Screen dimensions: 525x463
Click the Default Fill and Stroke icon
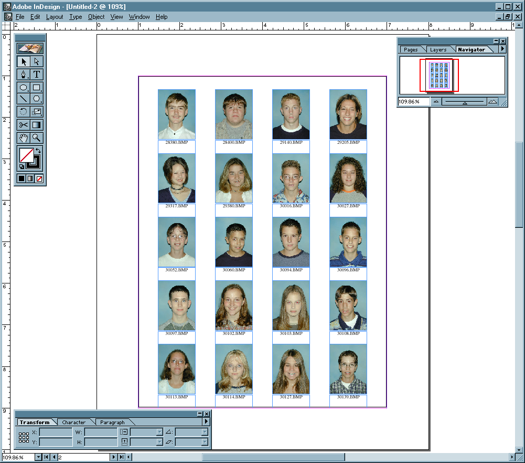(22, 166)
